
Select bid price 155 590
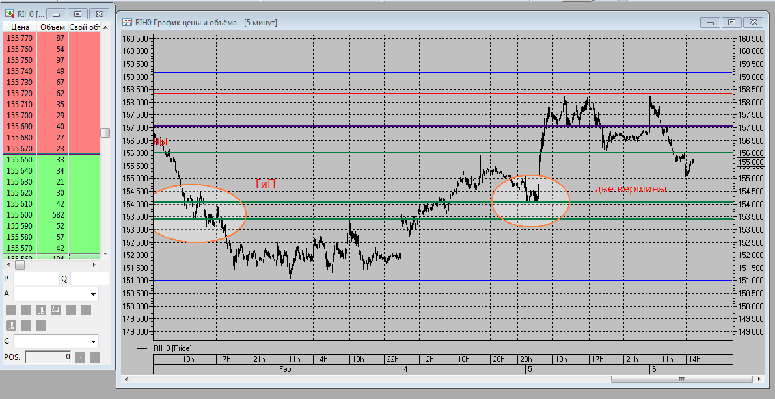20,225
